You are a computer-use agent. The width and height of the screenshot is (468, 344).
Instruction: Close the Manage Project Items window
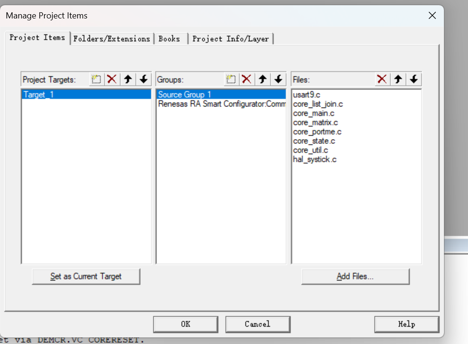coord(432,16)
